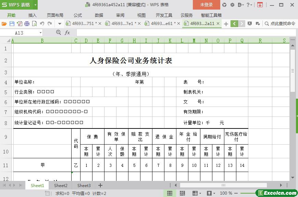Open the 智能工具箱 ribbon tab
Screen dimensions: 298x197
(211, 15)
